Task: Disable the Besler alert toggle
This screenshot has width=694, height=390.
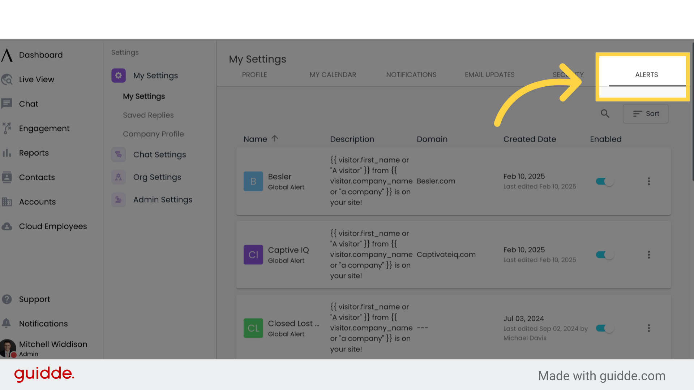Action: click(605, 181)
